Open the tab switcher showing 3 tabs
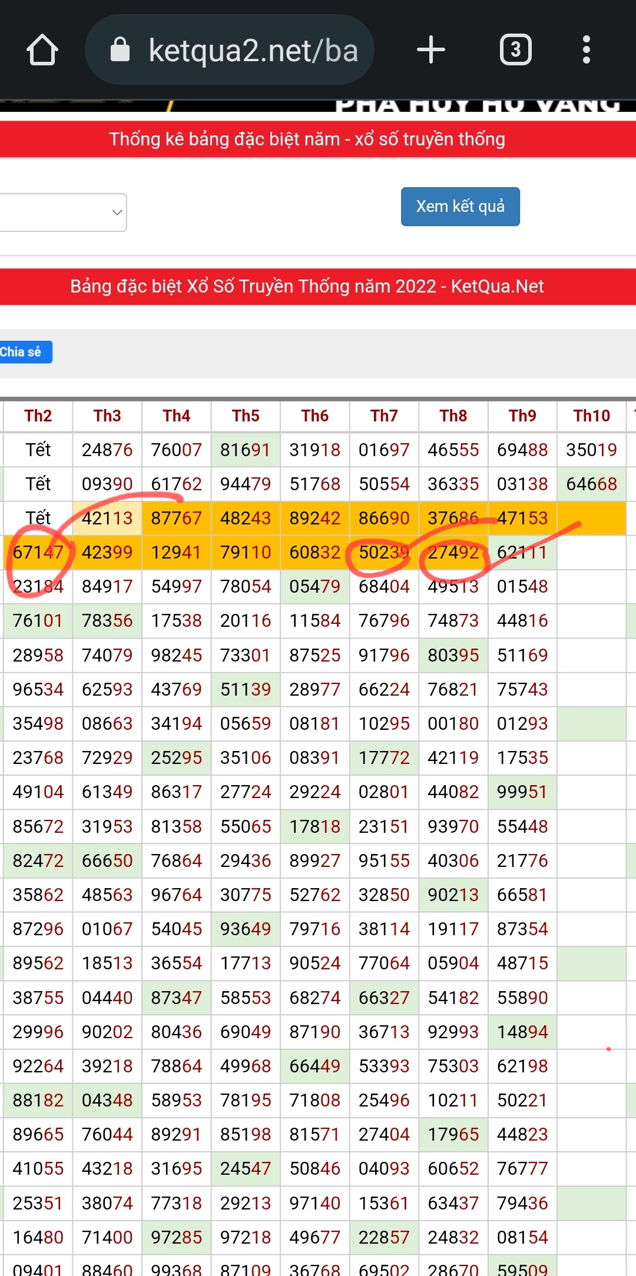This screenshot has width=636, height=1276. pyautogui.click(x=515, y=49)
